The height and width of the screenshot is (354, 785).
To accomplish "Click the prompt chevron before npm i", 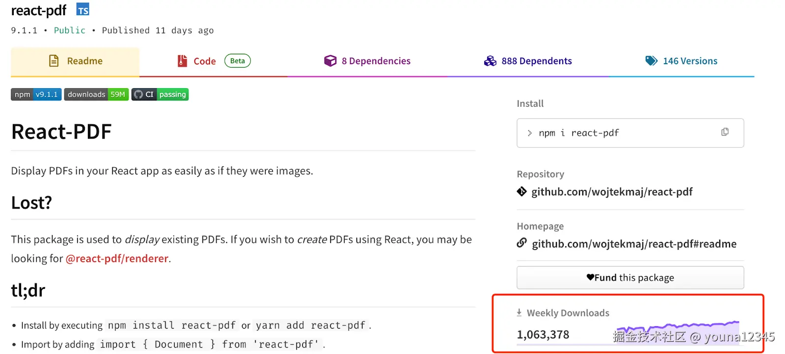I will pos(529,133).
